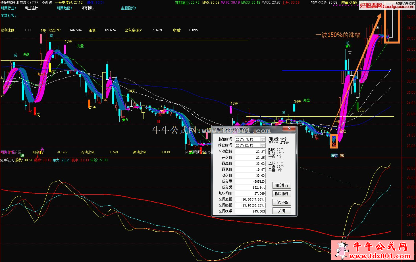416x262 pixels.
Task: Click the 醉白K买进: 30.09 readout
Action: coord(324,3)
